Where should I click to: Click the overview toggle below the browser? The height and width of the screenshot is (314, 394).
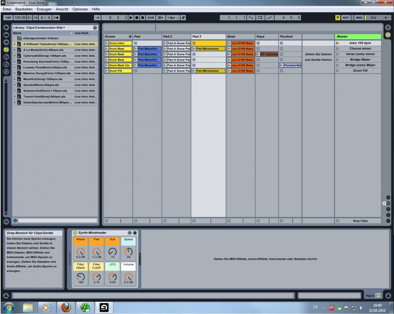tap(6, 222)
